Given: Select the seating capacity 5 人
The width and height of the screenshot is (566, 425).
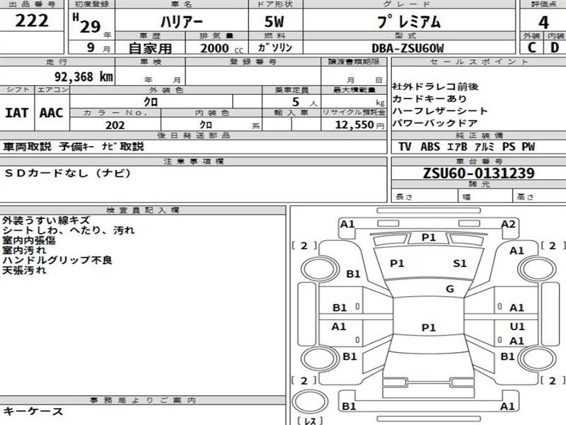Looking at the screenshot, I should (x=304, y=102).
